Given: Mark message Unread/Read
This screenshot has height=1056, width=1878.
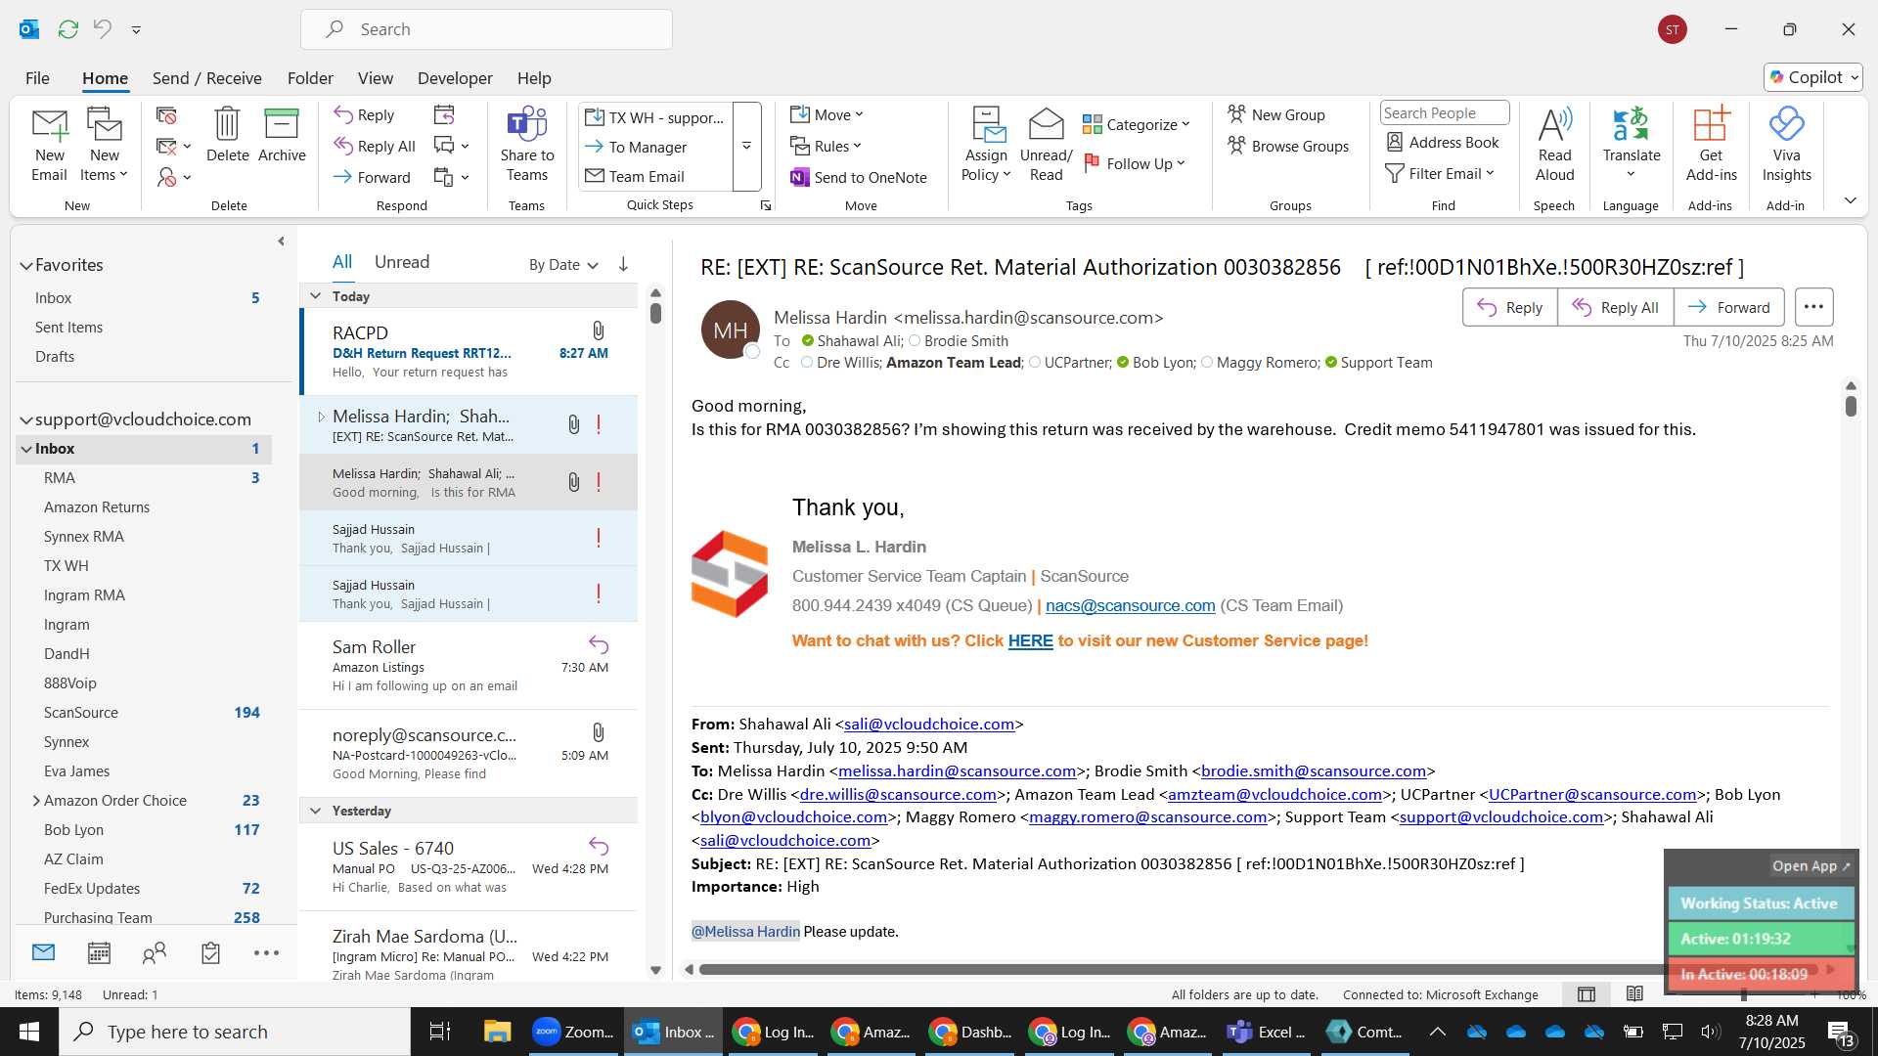Looking at the screenshot, I should point(1046,144).
